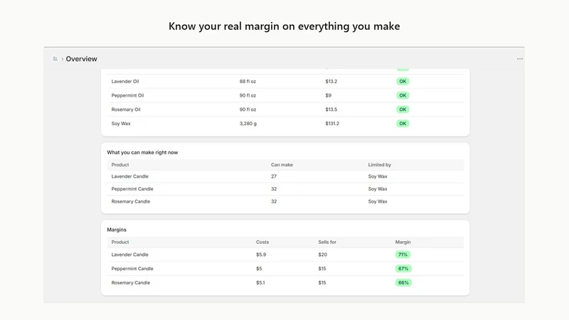Click the 67% margin badge

[403, 269]
